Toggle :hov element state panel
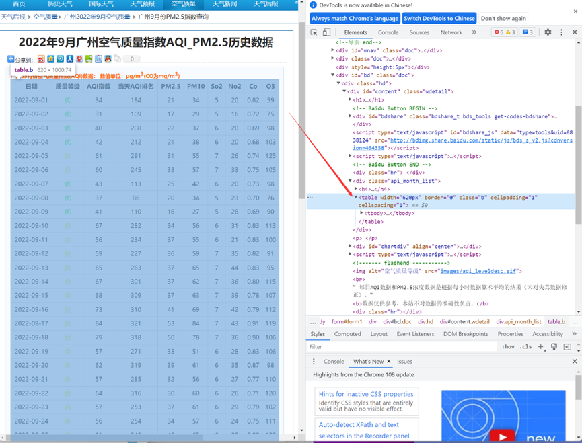The height and width of the screenshot is (443, 582). (508, 347)
